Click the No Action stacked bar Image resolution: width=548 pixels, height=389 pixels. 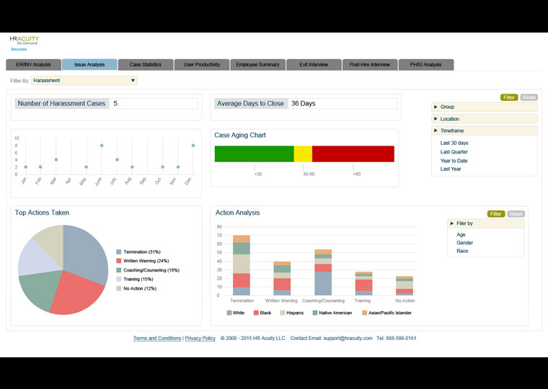click(405, 286)
